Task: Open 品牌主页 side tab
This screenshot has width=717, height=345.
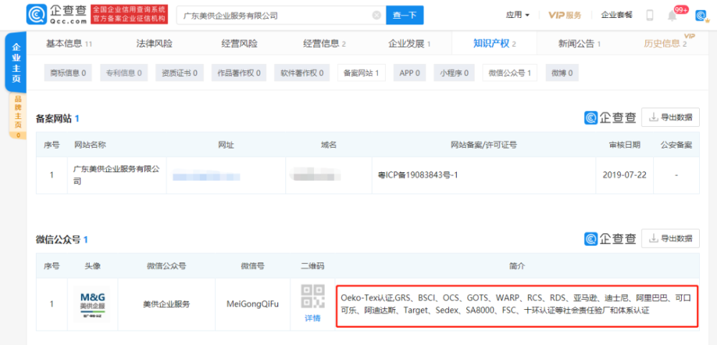Action: (18, 115)
